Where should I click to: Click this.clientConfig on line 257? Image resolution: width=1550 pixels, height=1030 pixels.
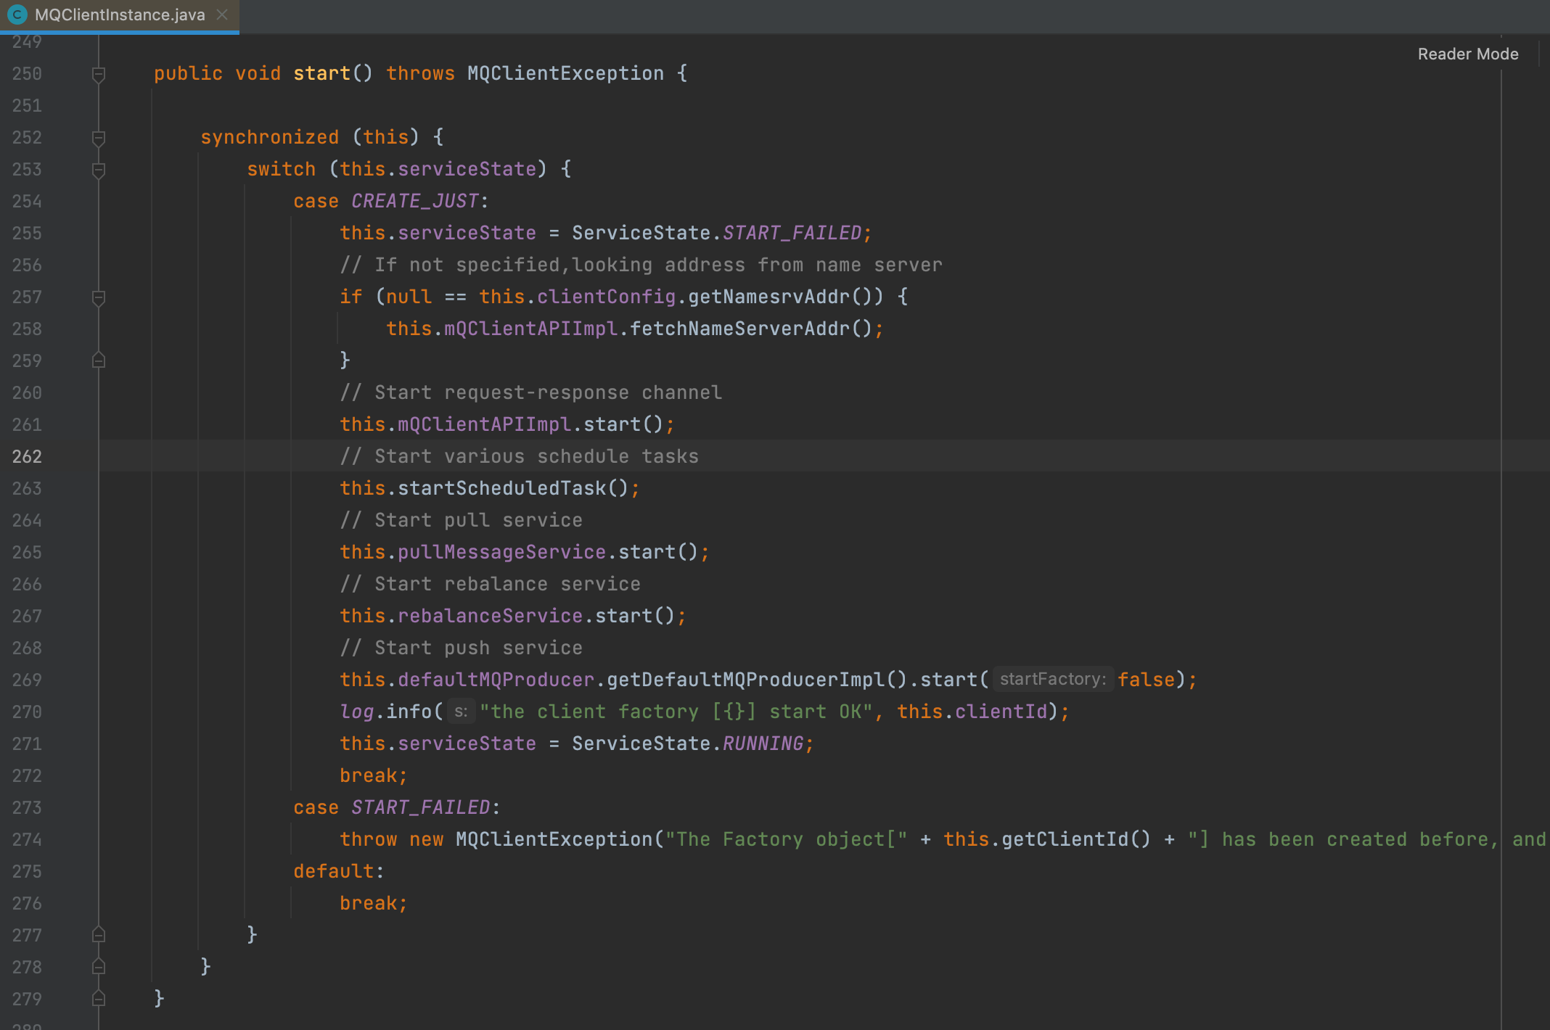click(577, 297)
